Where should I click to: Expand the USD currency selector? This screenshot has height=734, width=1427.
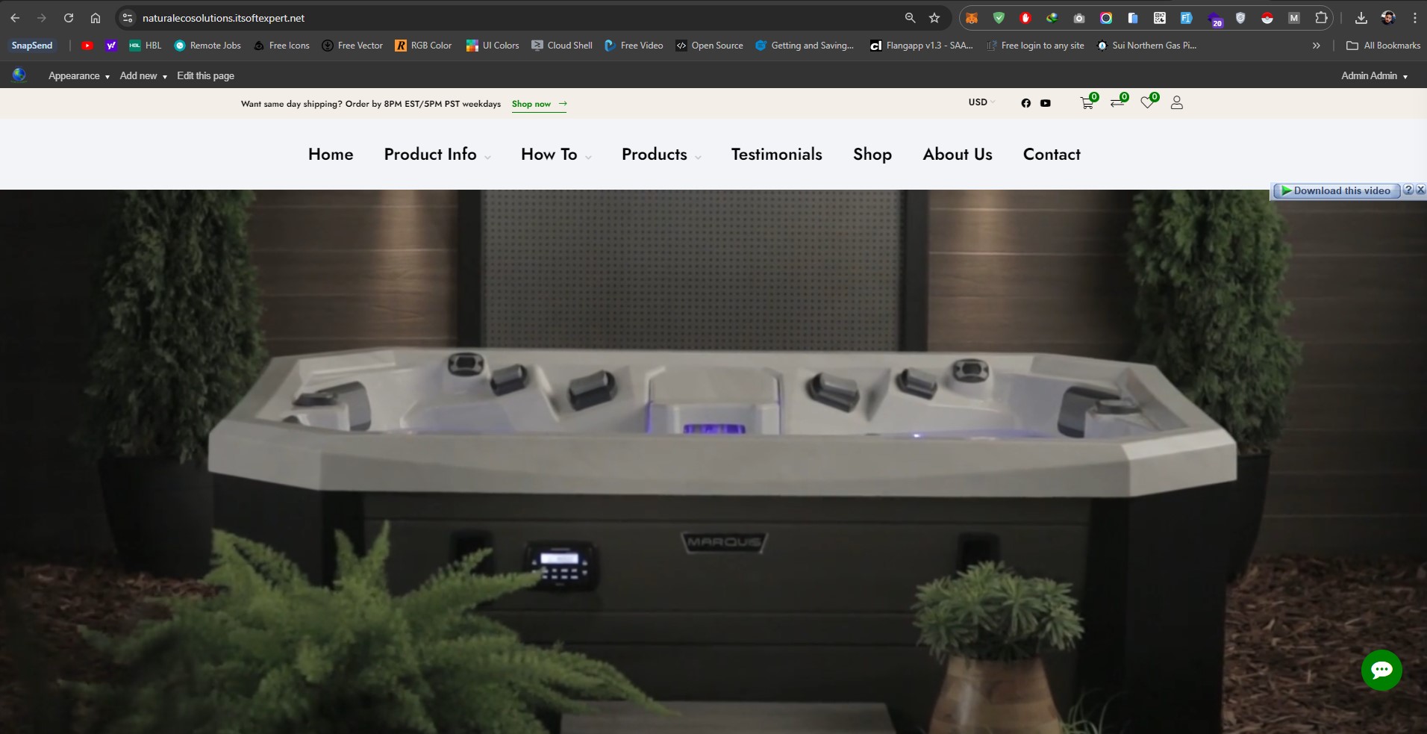point(981,102)
